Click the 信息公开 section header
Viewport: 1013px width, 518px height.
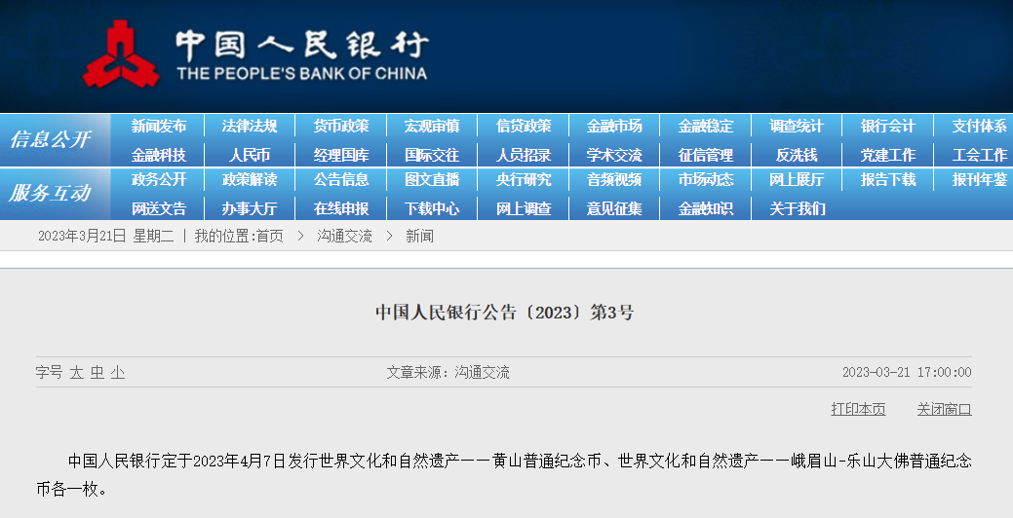pyautogui.click(x=51, y=138)
